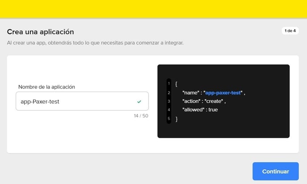Click the yellow header bar
The height and width of the screenshot is (184, 307).
[x=153, y=9]
